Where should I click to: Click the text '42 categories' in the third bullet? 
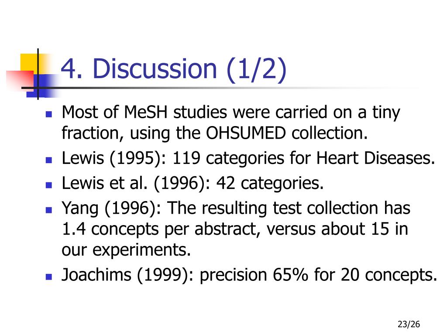point(270,183)
